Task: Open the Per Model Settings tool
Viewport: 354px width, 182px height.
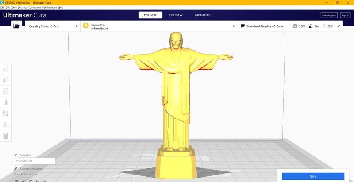Action: pyautogui.click(x=5, y=113)
